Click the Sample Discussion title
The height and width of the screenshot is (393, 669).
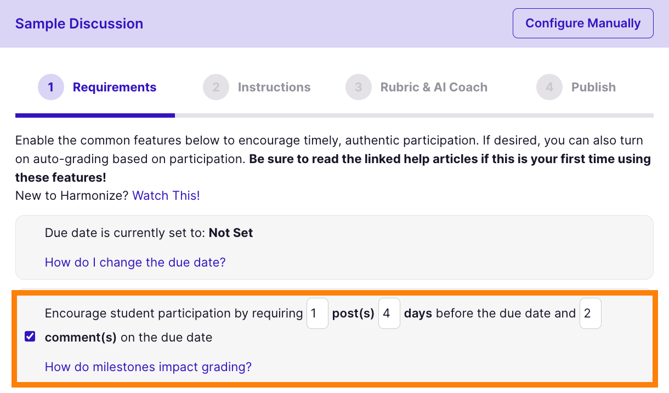pyautogui.click(x=79, y=24)
